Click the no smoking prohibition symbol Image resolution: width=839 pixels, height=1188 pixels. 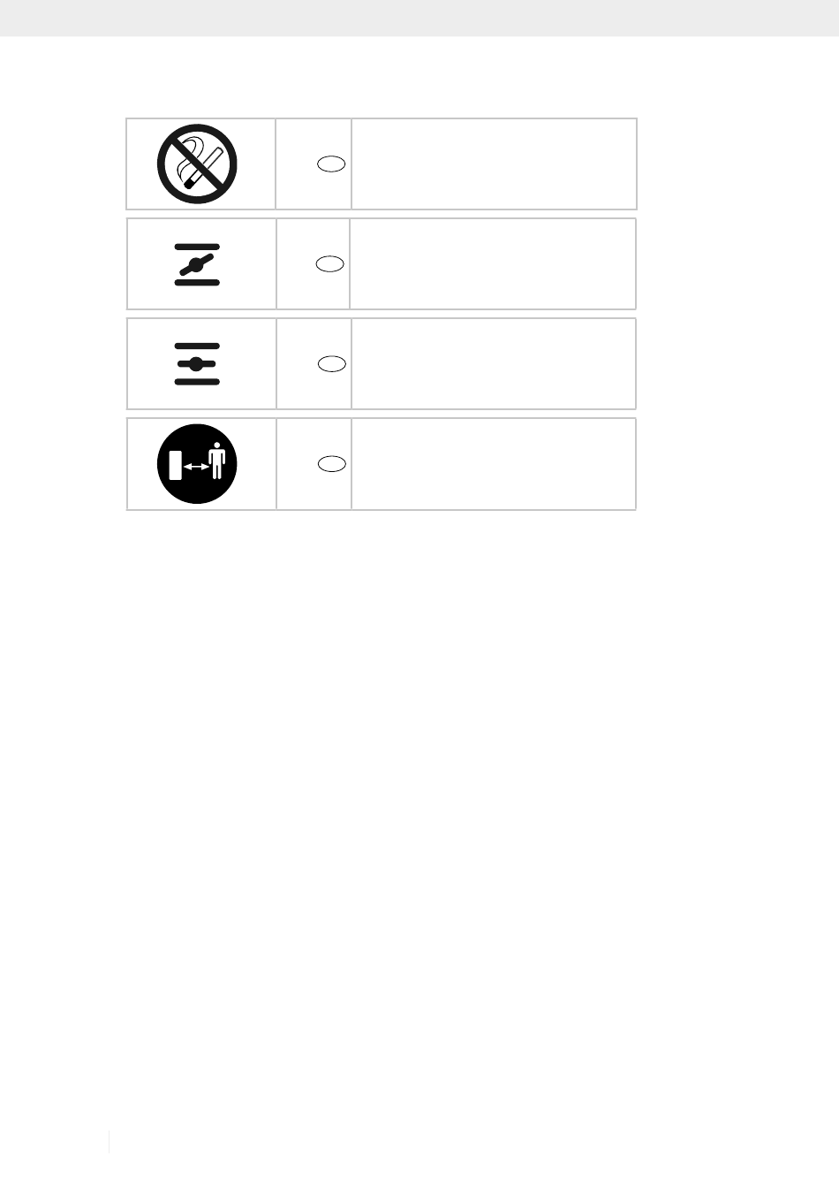tap(198, 164)
